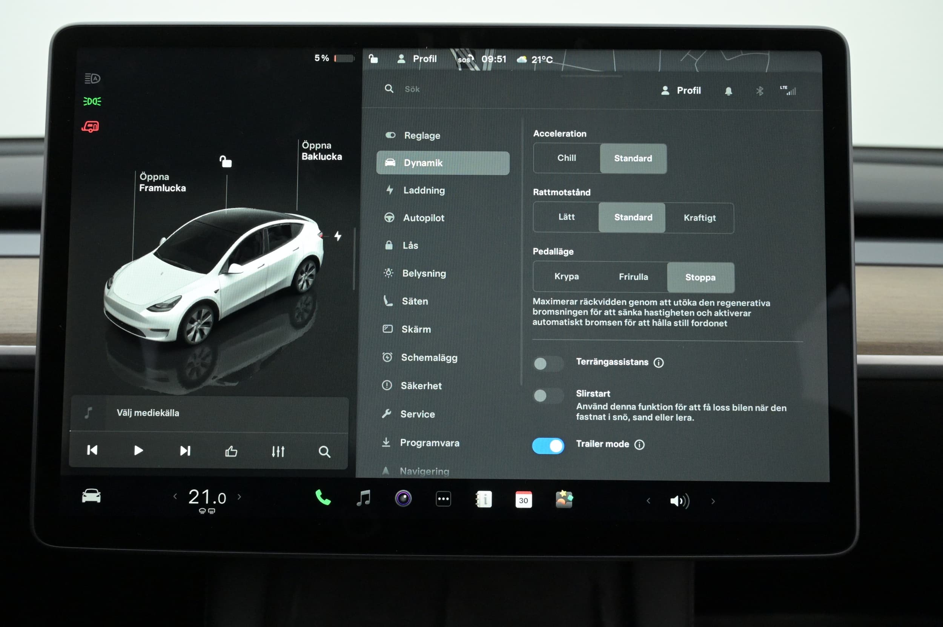Open the green phone app
Viewport: 943px width, 627px height.
(x=323, y=498)
